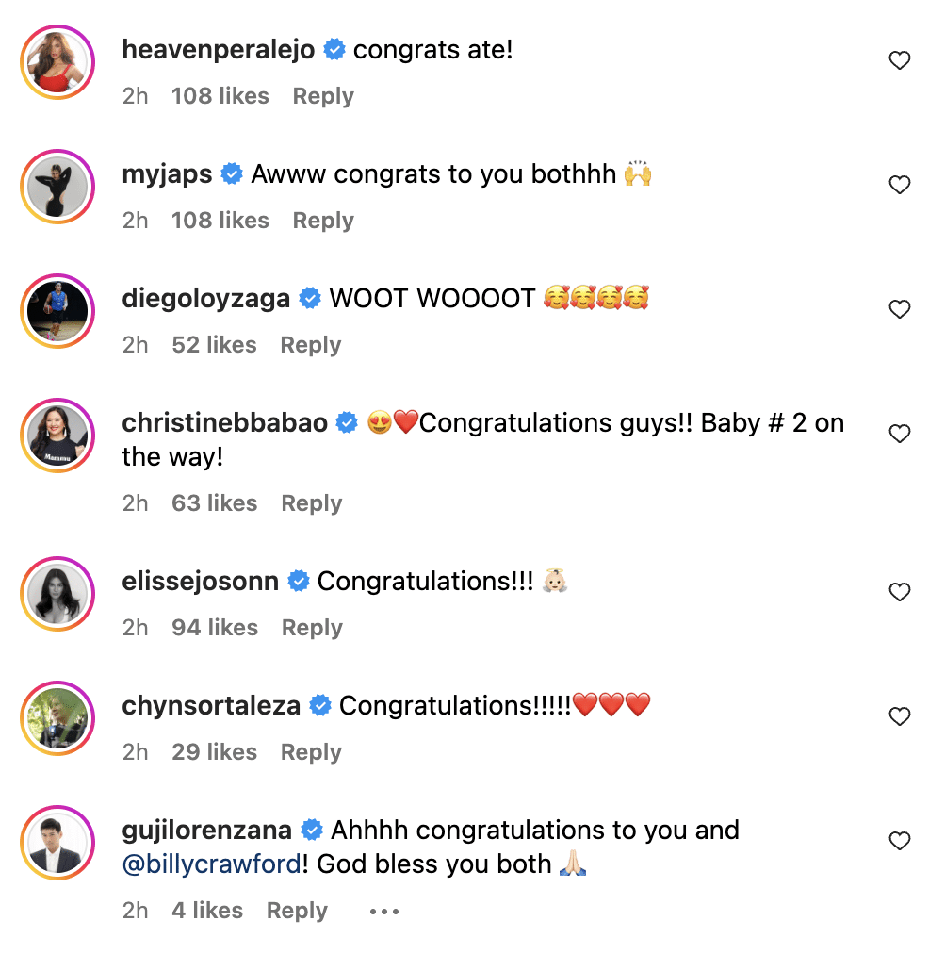View myjaps profile avatar story
The width and height of the screenshot is (929, 954).
tap(58, 186)
